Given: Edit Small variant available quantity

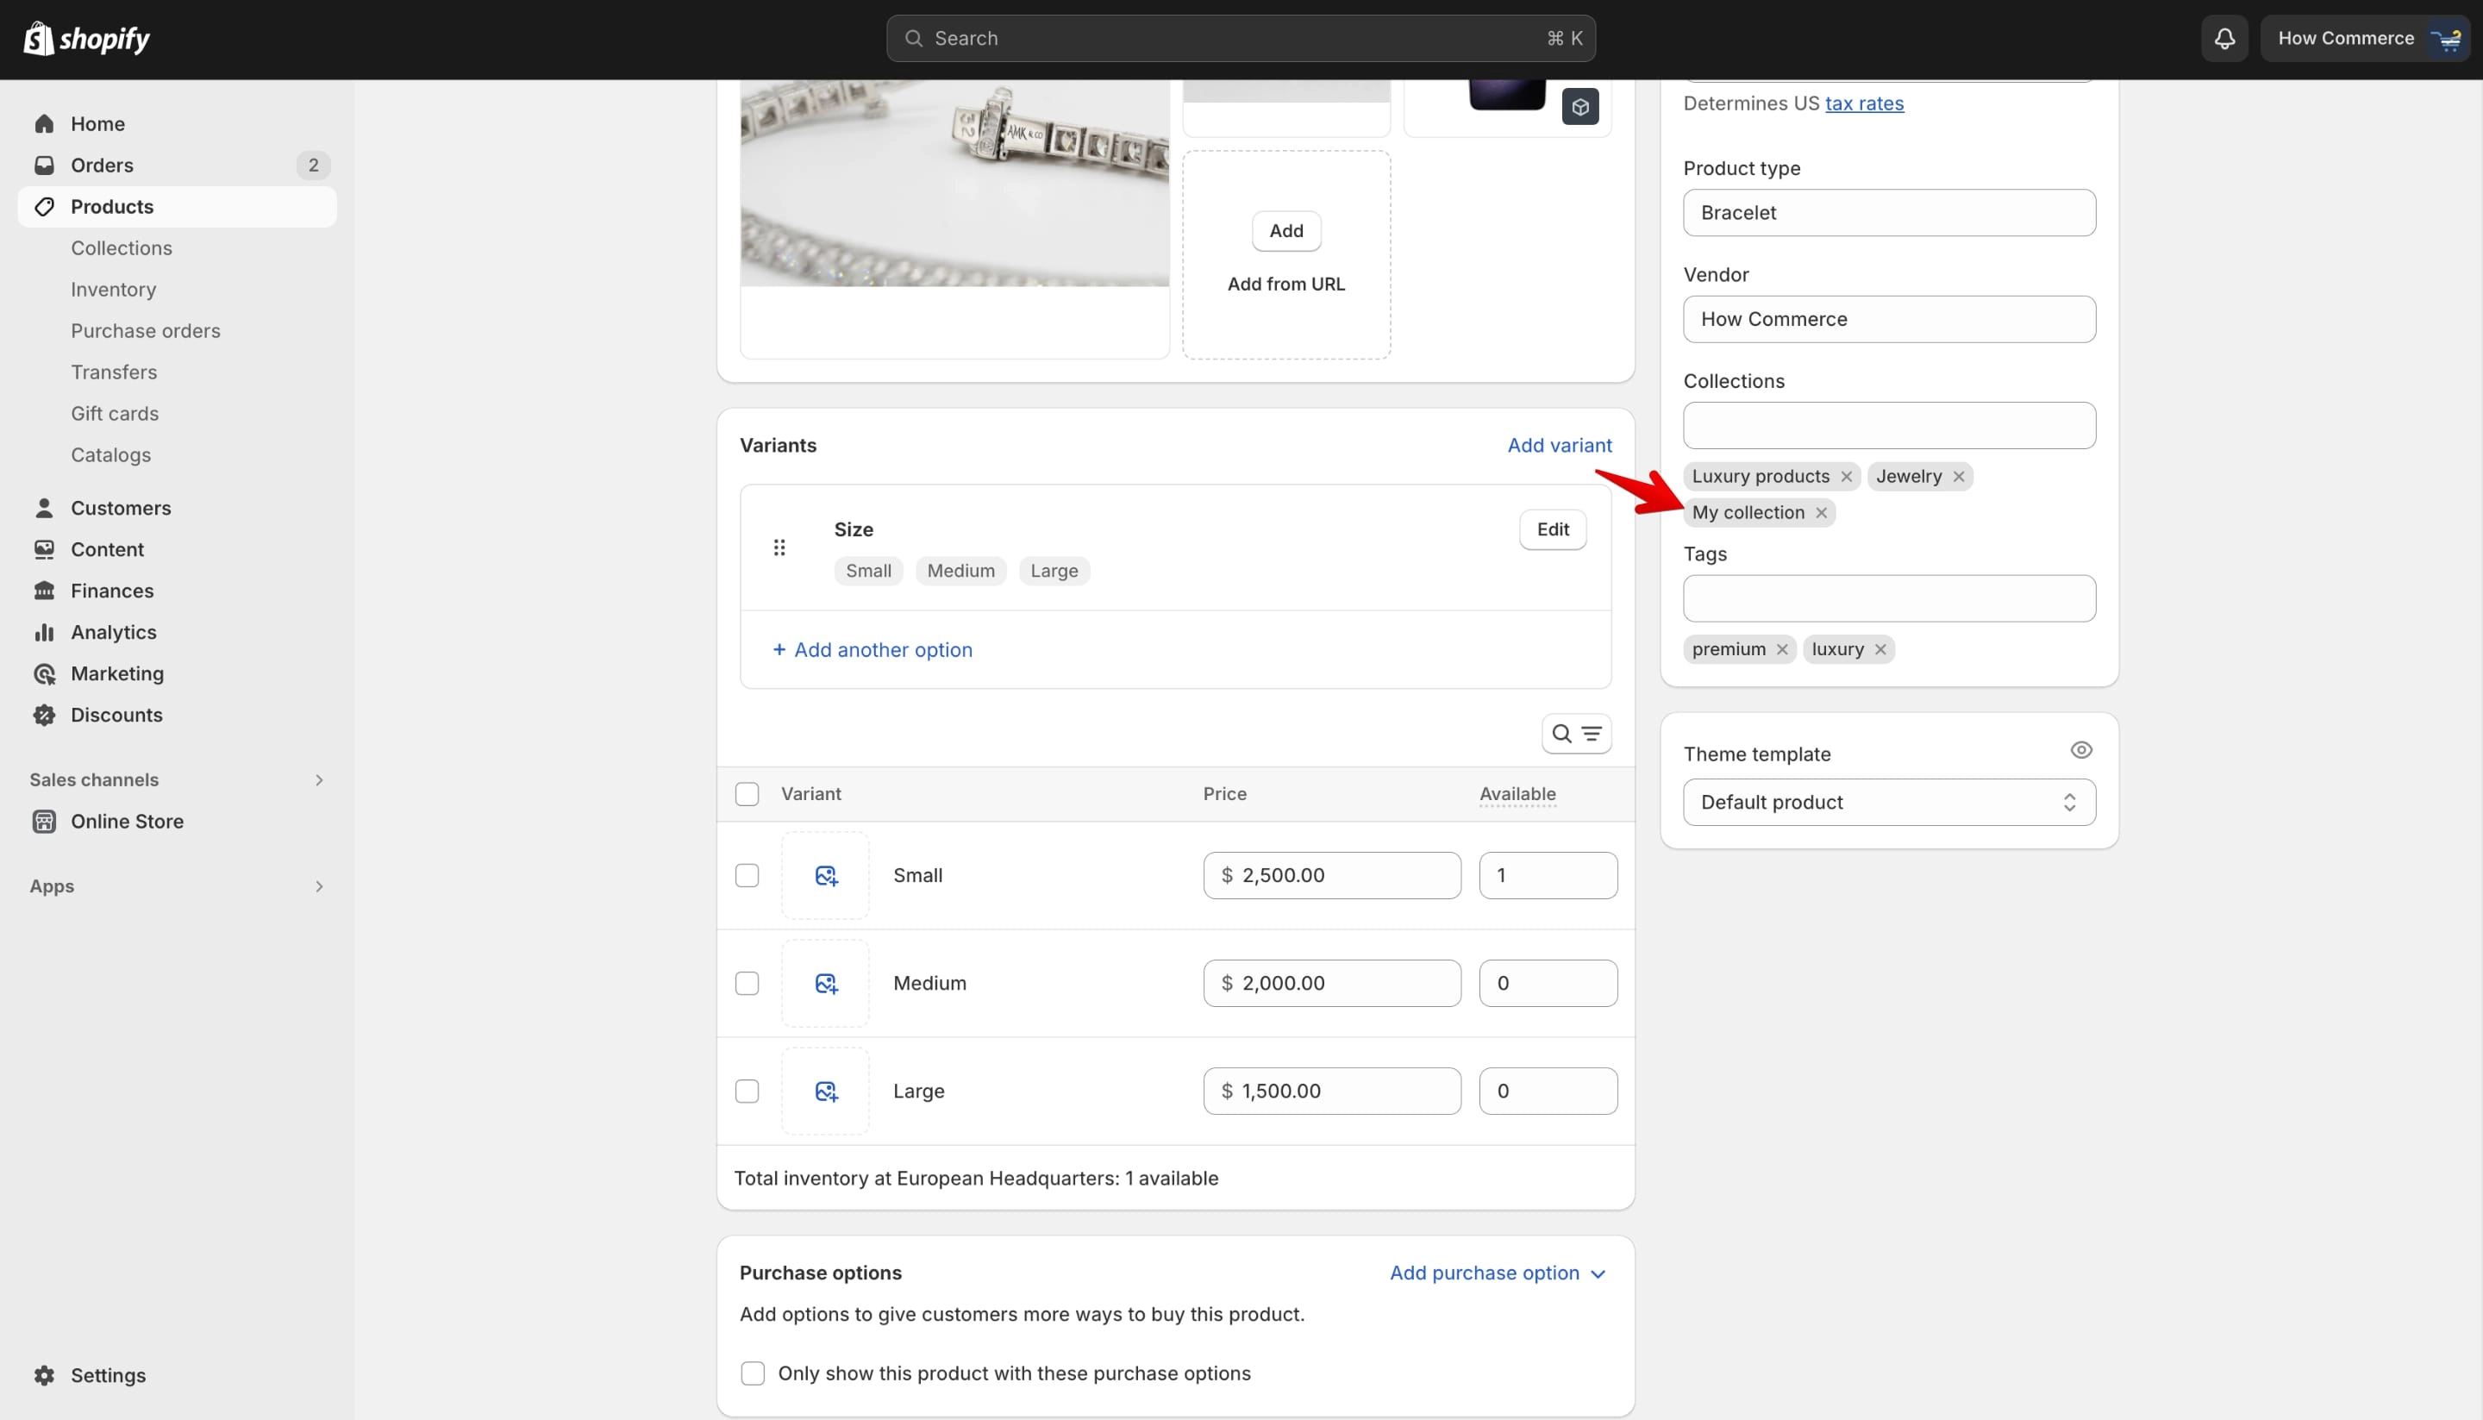Looking at the screenshot, I should (x=1548, y=876).
